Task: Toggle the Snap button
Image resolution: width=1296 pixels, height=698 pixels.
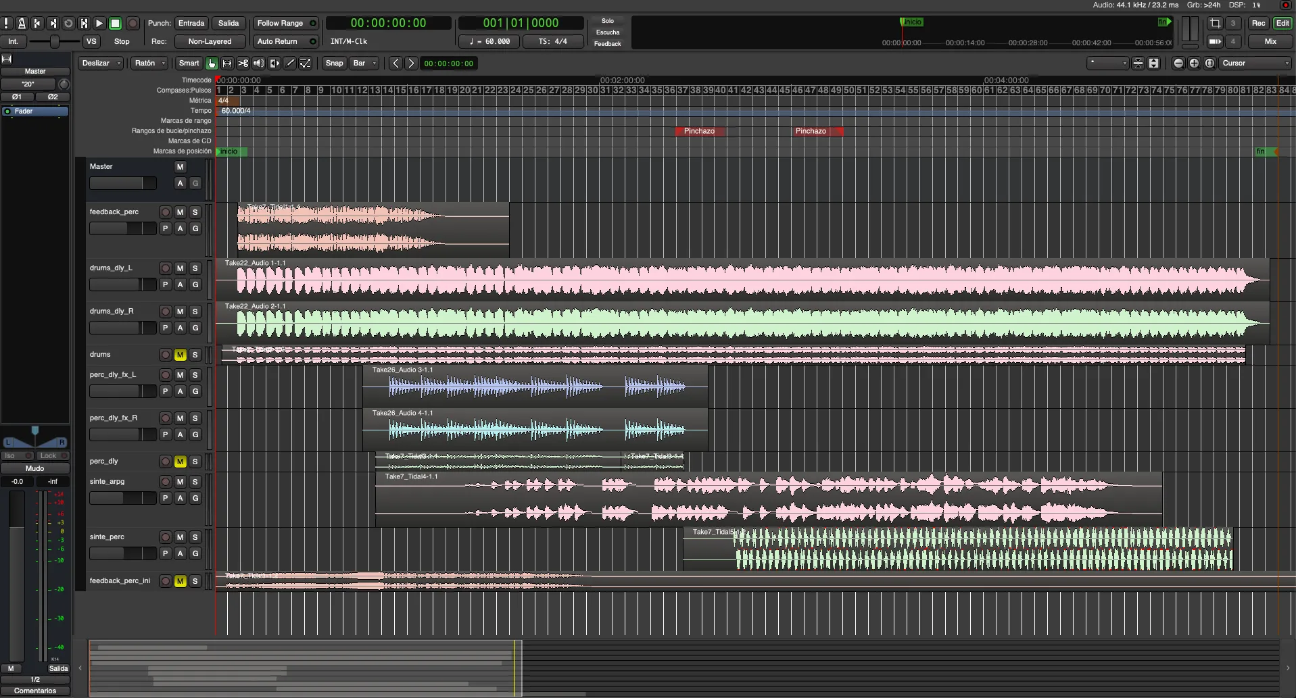Action: click(x=334, y=64)
